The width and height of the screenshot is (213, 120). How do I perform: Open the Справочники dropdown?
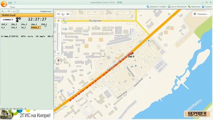[46, 11]
